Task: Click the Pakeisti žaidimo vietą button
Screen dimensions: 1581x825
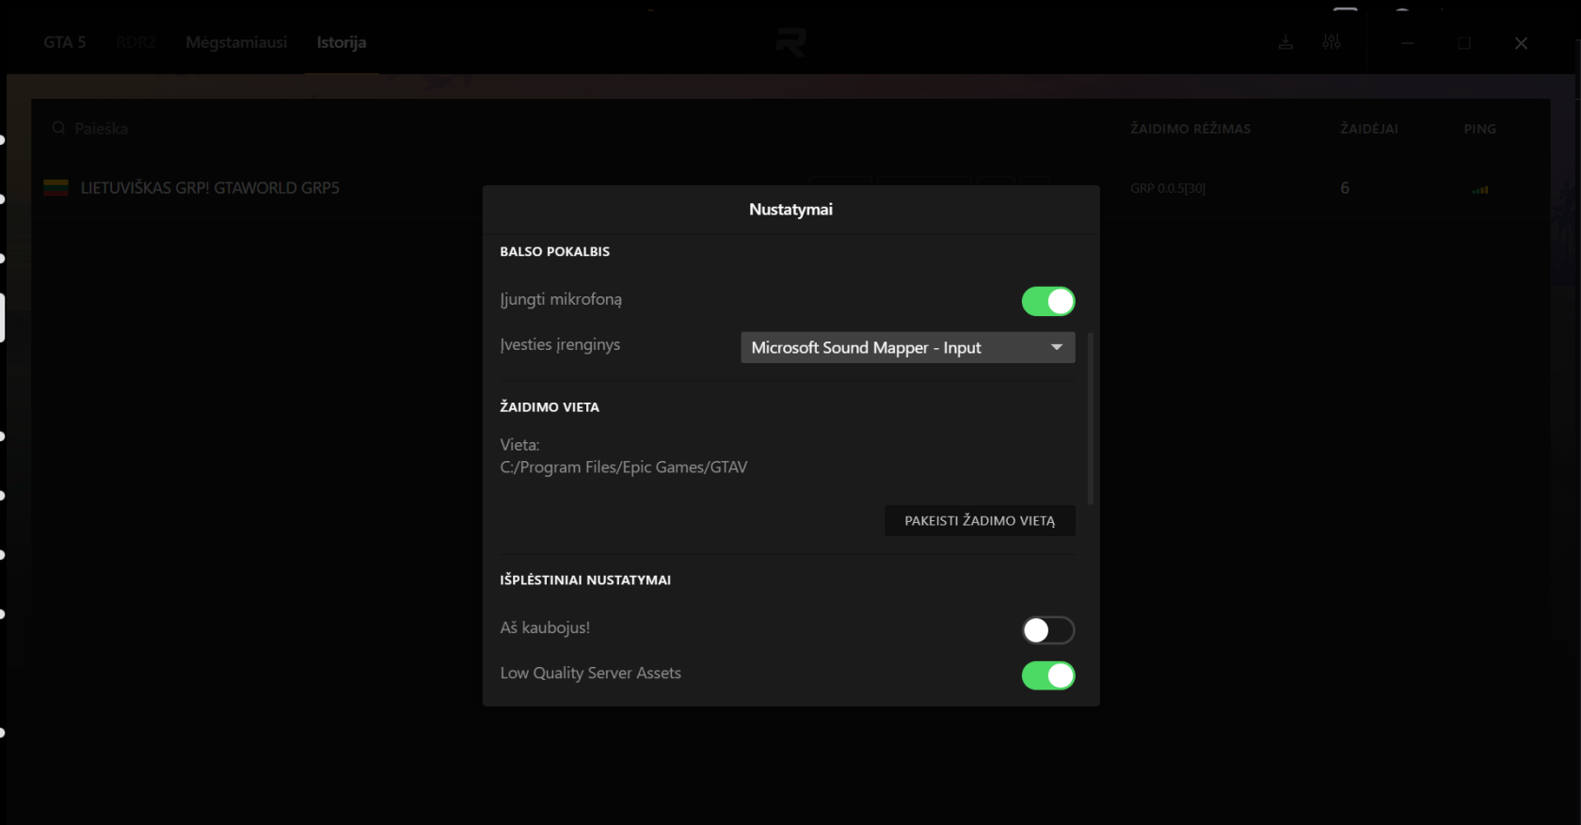Action: click(x=979, y=520)
